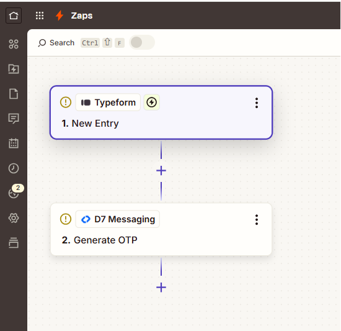Screen dimensions: 341x331
Task: Open the clock history sidebar icon
Action: 14,168
